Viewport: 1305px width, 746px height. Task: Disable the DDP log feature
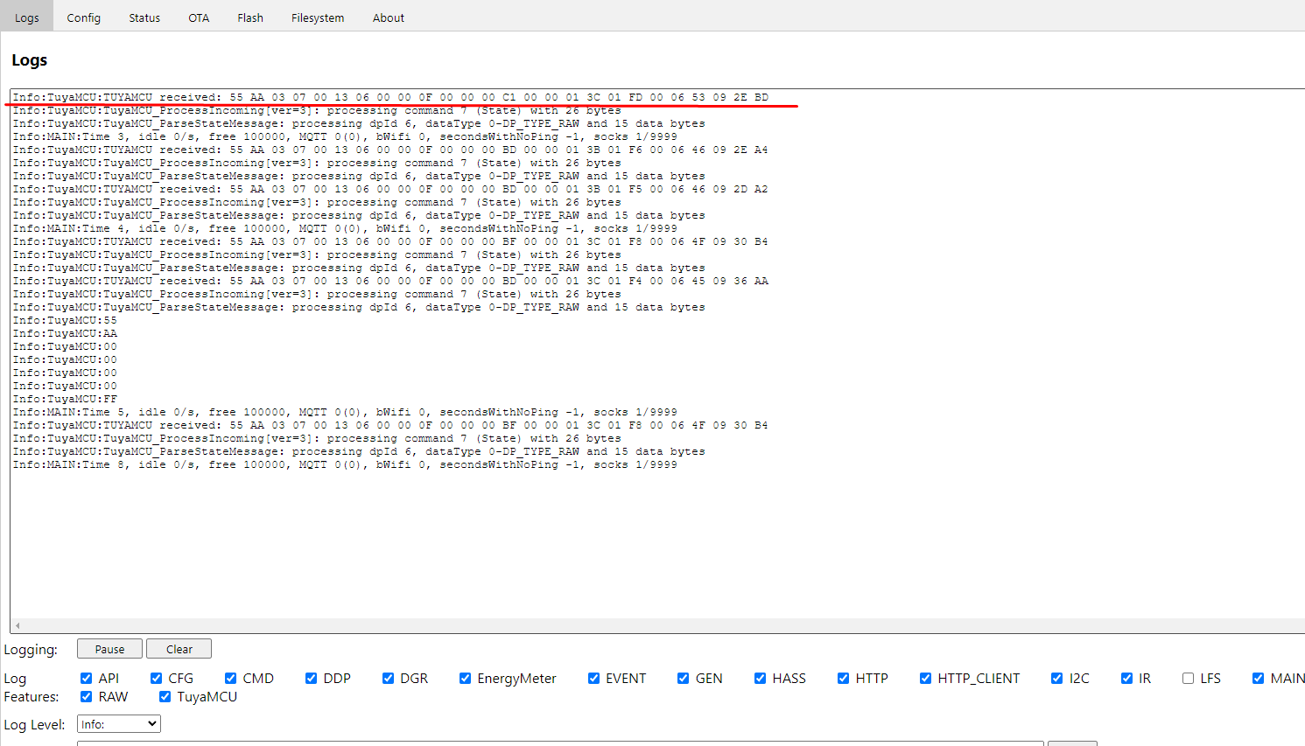pyautogui.click(x=311, y=678)
